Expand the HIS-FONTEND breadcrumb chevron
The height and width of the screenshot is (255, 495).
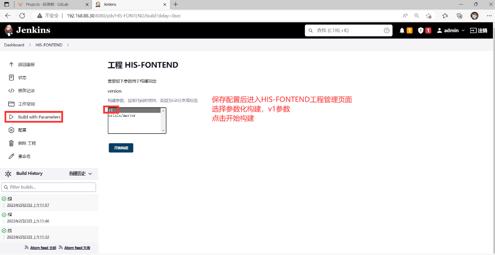pos(68,45)
